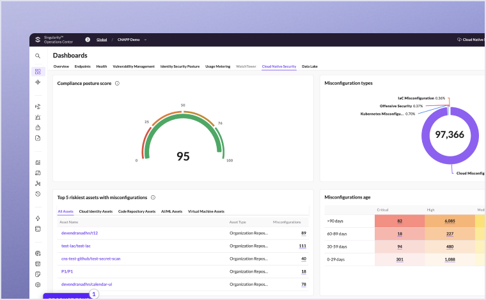Expand the CNAPP Demo scope dropdown
Viewport: 486px width, 300px height.
[146, 40]
